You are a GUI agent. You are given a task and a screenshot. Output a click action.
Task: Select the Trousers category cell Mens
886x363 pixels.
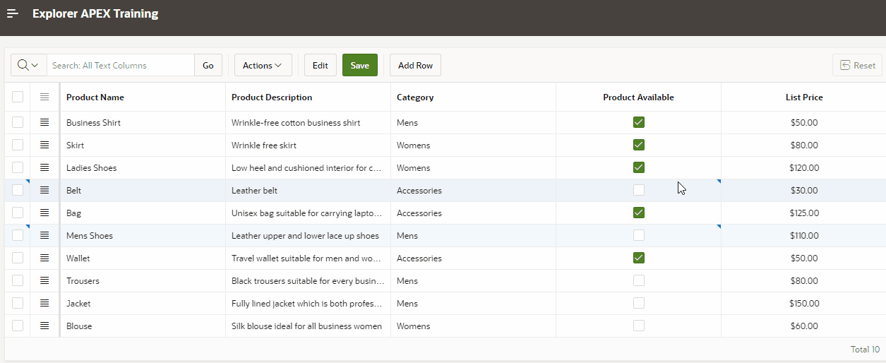click(x=474, y=280)
